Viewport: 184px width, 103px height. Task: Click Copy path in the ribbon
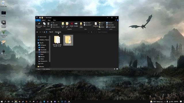[54, 25]
